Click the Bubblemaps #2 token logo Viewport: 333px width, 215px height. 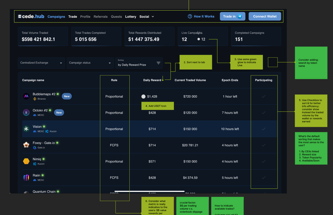coord(26,96)
